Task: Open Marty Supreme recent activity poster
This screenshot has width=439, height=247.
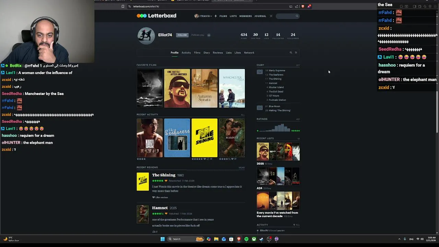Action: click(x=150, y=138)
